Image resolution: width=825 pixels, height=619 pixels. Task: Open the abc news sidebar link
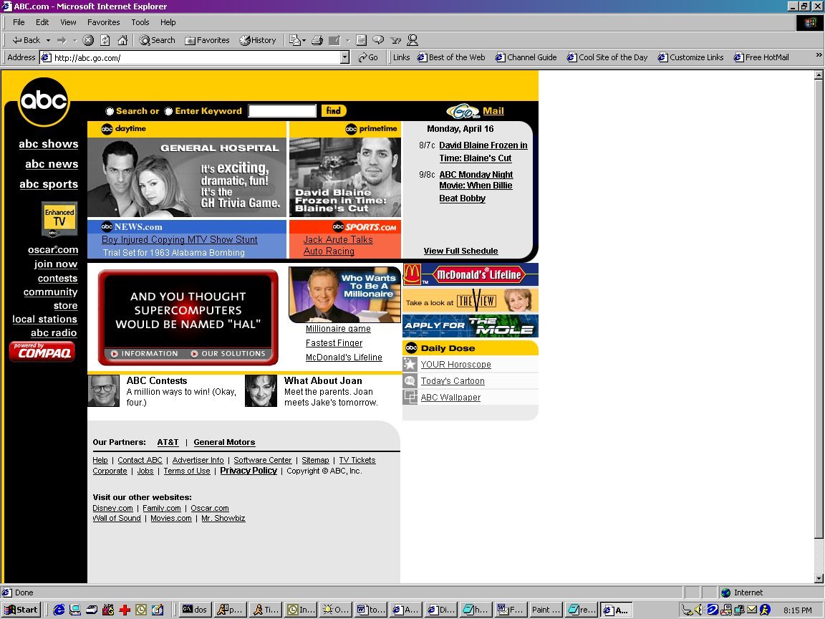[x=52, y=164]
